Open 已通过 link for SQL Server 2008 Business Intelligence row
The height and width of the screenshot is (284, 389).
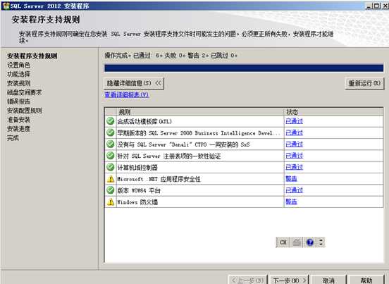coord(295,132)
